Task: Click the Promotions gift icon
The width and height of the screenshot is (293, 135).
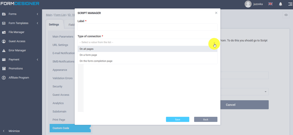Action: tap(4, 69)
